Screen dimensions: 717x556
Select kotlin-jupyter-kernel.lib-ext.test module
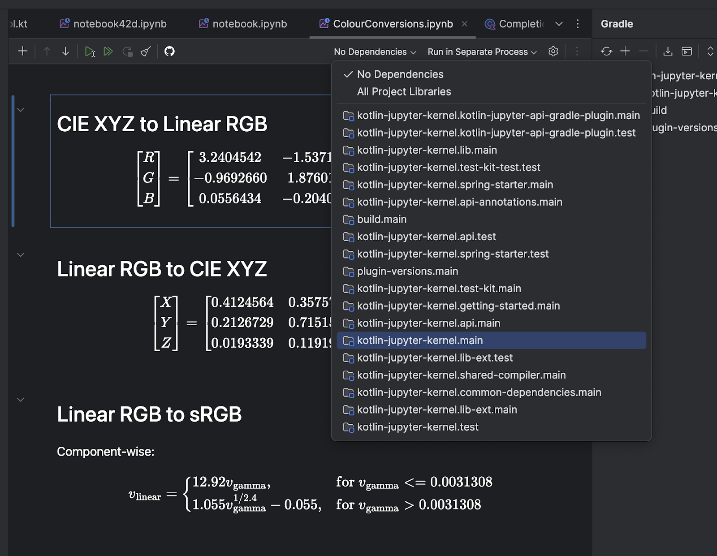pos(491,358)
